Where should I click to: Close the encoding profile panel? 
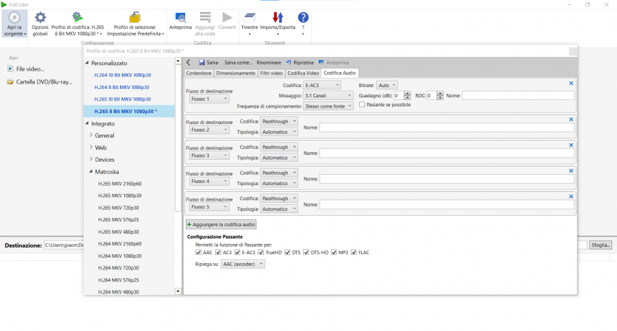tap(573, 51)
